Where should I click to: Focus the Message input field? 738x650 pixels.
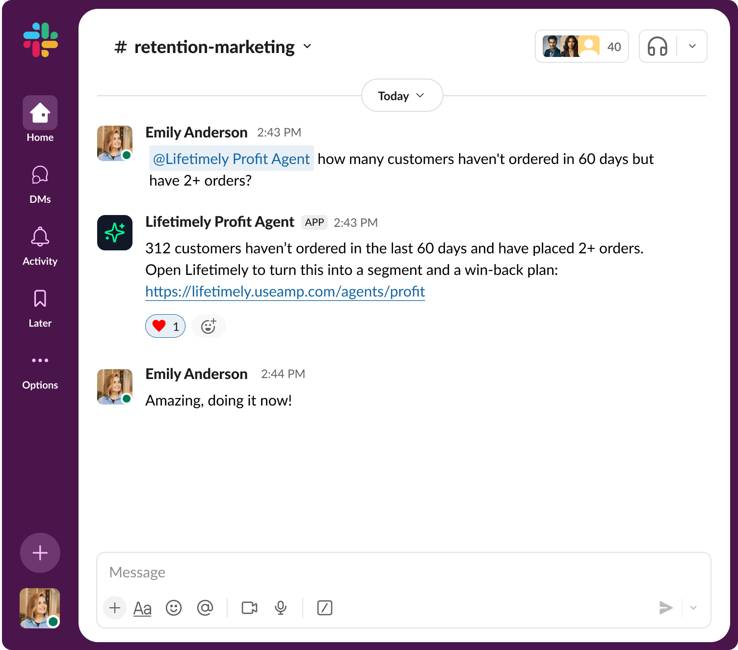coord(404,572)
